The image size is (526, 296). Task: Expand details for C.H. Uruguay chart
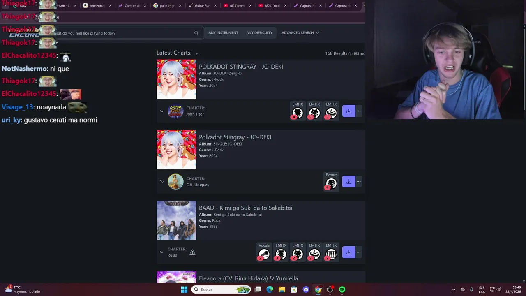(x=162, y=181)
